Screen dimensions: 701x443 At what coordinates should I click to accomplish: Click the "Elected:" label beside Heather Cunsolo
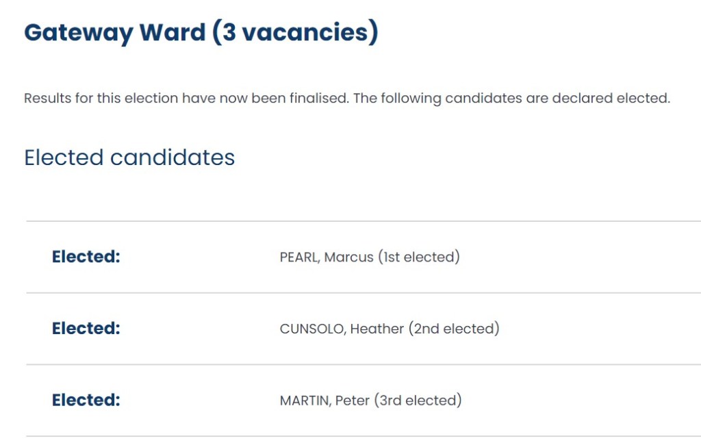coord(86,329)
